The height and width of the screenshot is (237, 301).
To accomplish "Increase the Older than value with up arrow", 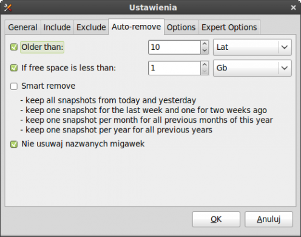I will pyautogui.click(x=205, y=44).
